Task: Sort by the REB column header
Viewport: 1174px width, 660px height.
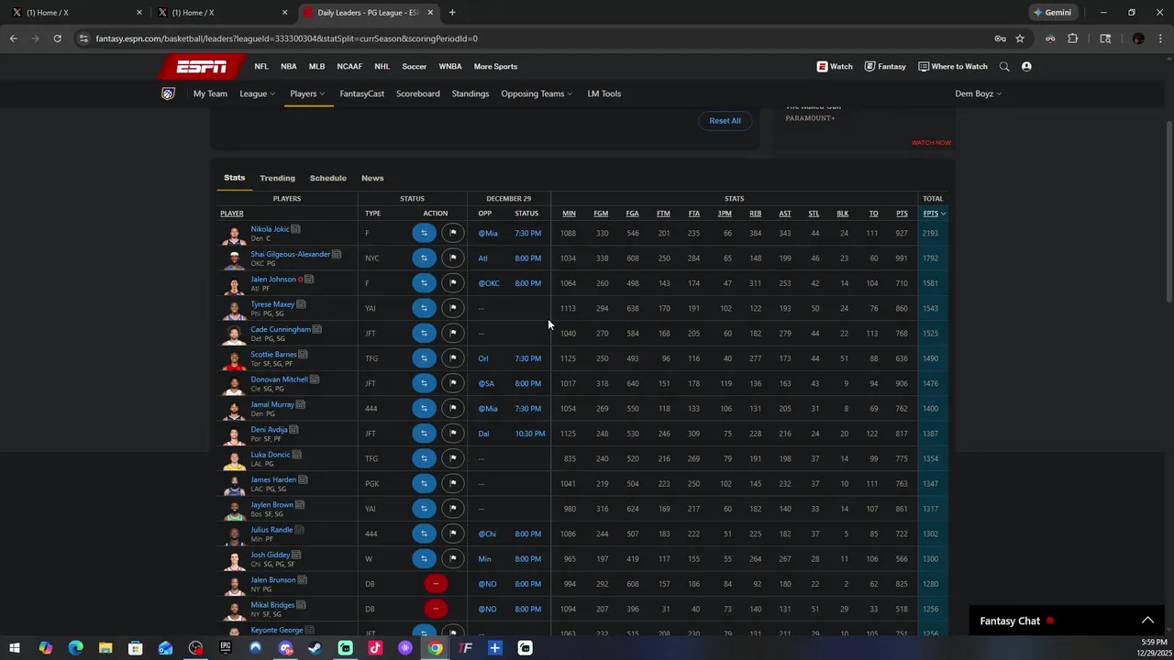Action: pos(755,214)
